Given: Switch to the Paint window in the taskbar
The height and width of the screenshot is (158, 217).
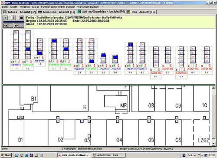Looking at the screenshot, I should tap(108, 155).
